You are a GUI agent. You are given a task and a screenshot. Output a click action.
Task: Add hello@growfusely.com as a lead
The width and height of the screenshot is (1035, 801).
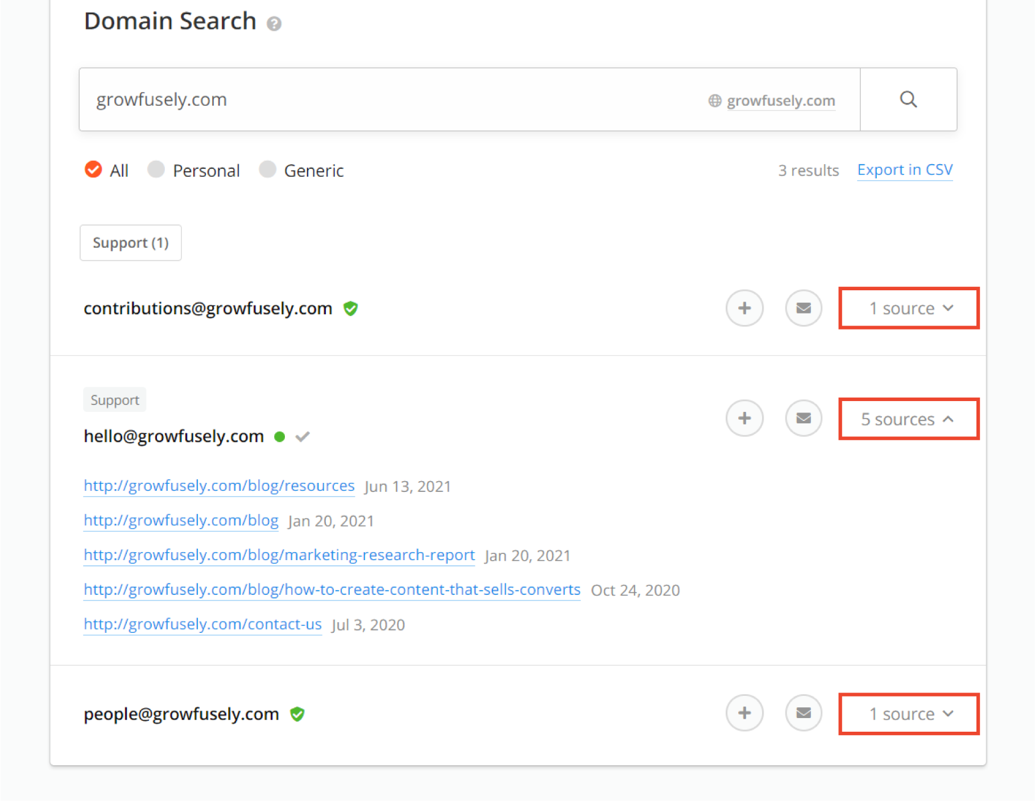744,418
